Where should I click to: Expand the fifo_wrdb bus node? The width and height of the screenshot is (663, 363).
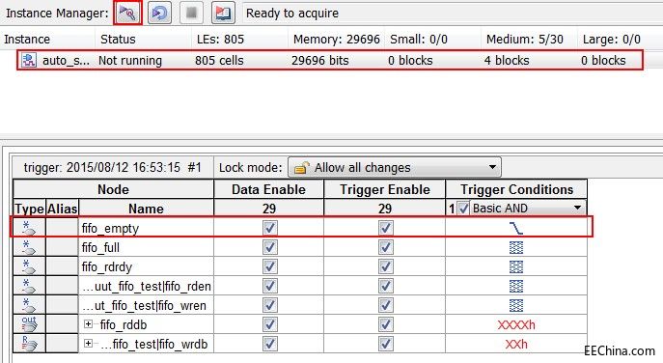coord(88,343)
